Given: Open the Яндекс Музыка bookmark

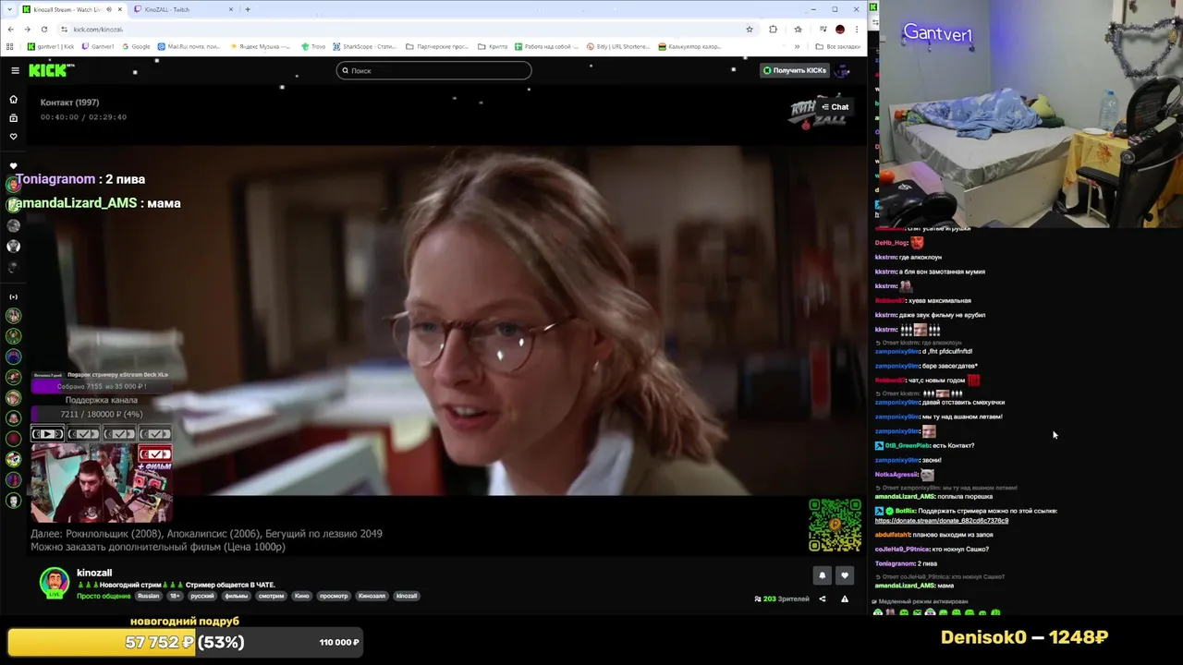Looking at the screenshot, I should pyautogui.click(x=262, y=46).
